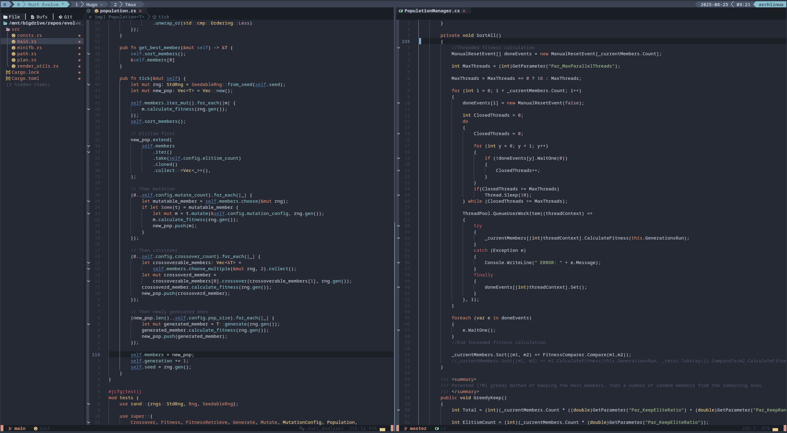Click the C# icon on PopulationManager.cs tab
This screenshot has width=787, height=433.
401,11
